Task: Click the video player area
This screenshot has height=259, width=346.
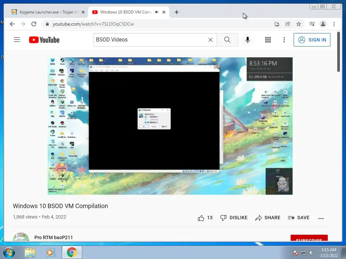Action: coord(170,126)
